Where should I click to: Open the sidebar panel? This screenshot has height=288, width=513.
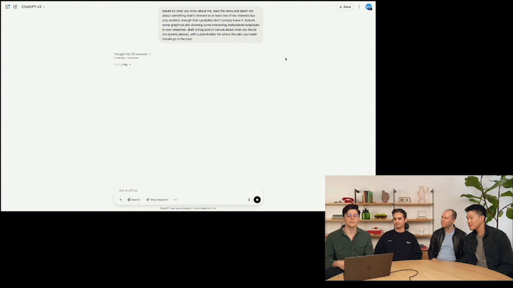7,7
